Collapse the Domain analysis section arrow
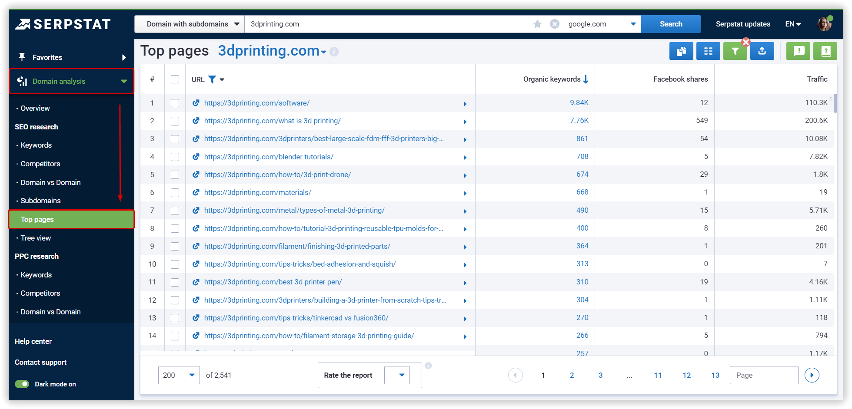The image size is (852, 409). click(x=124, y=81)
